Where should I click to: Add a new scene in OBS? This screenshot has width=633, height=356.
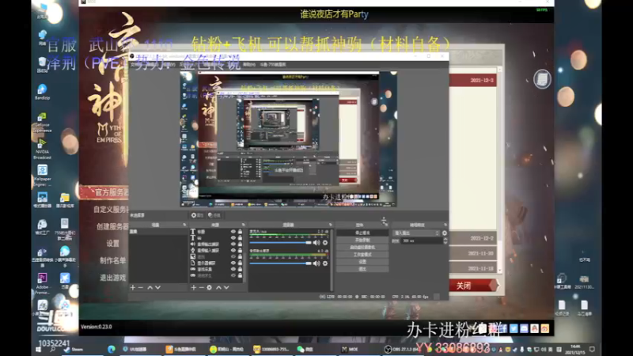tap(133, 287)
